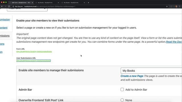Open the Chrome three-dot menu
Viewport: 182px width, 102px height.
click(179, 7)
